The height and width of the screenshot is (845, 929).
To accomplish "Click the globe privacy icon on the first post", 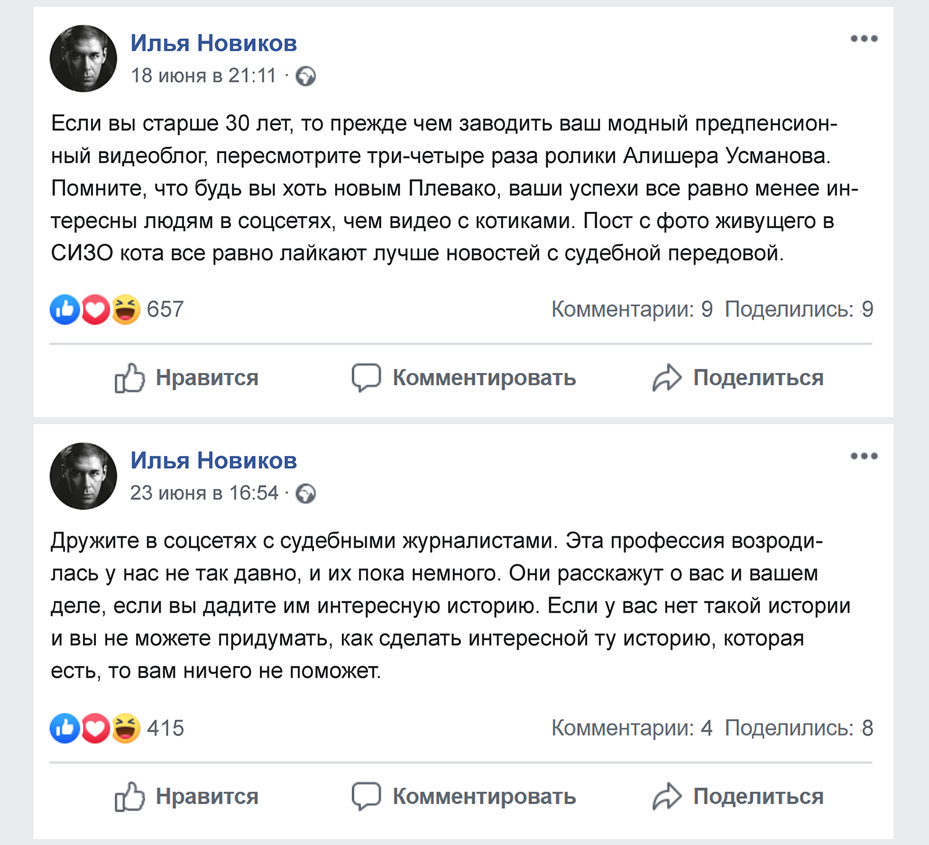I will (x=306, y=76).
